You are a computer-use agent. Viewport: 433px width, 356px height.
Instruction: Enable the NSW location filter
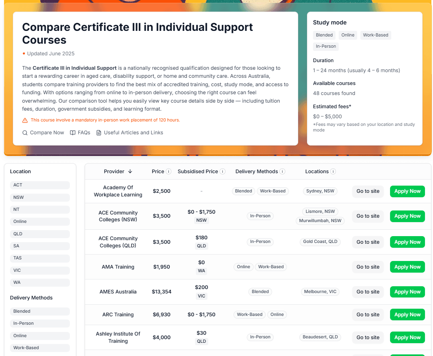tap(40, 197)
